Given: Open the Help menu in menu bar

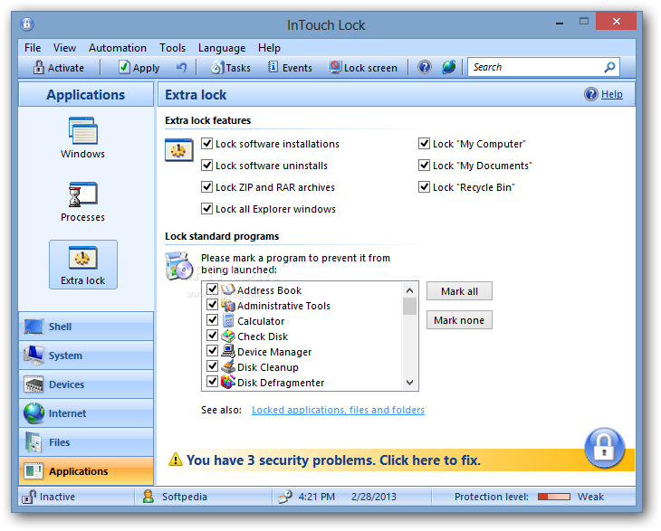Looking at the screenshot, I should point(269,48).
